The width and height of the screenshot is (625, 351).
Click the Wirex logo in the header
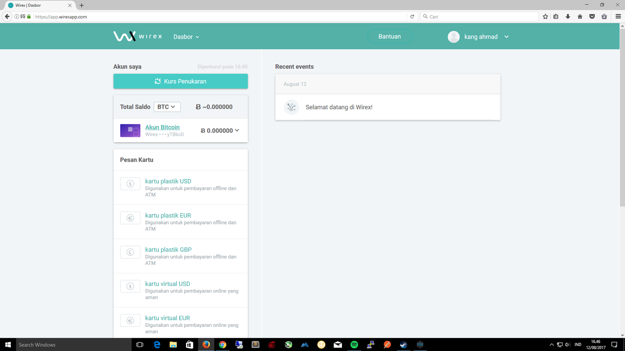[x=137, y=36]
